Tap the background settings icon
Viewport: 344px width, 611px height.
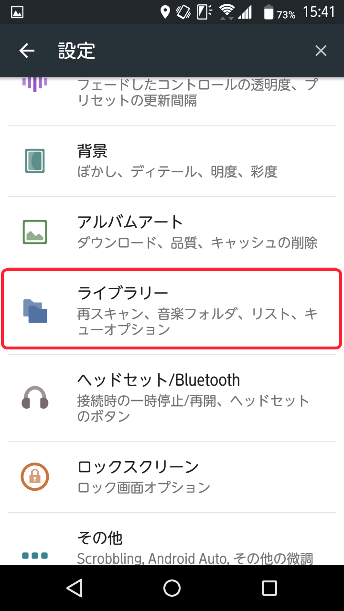[35, 161]
